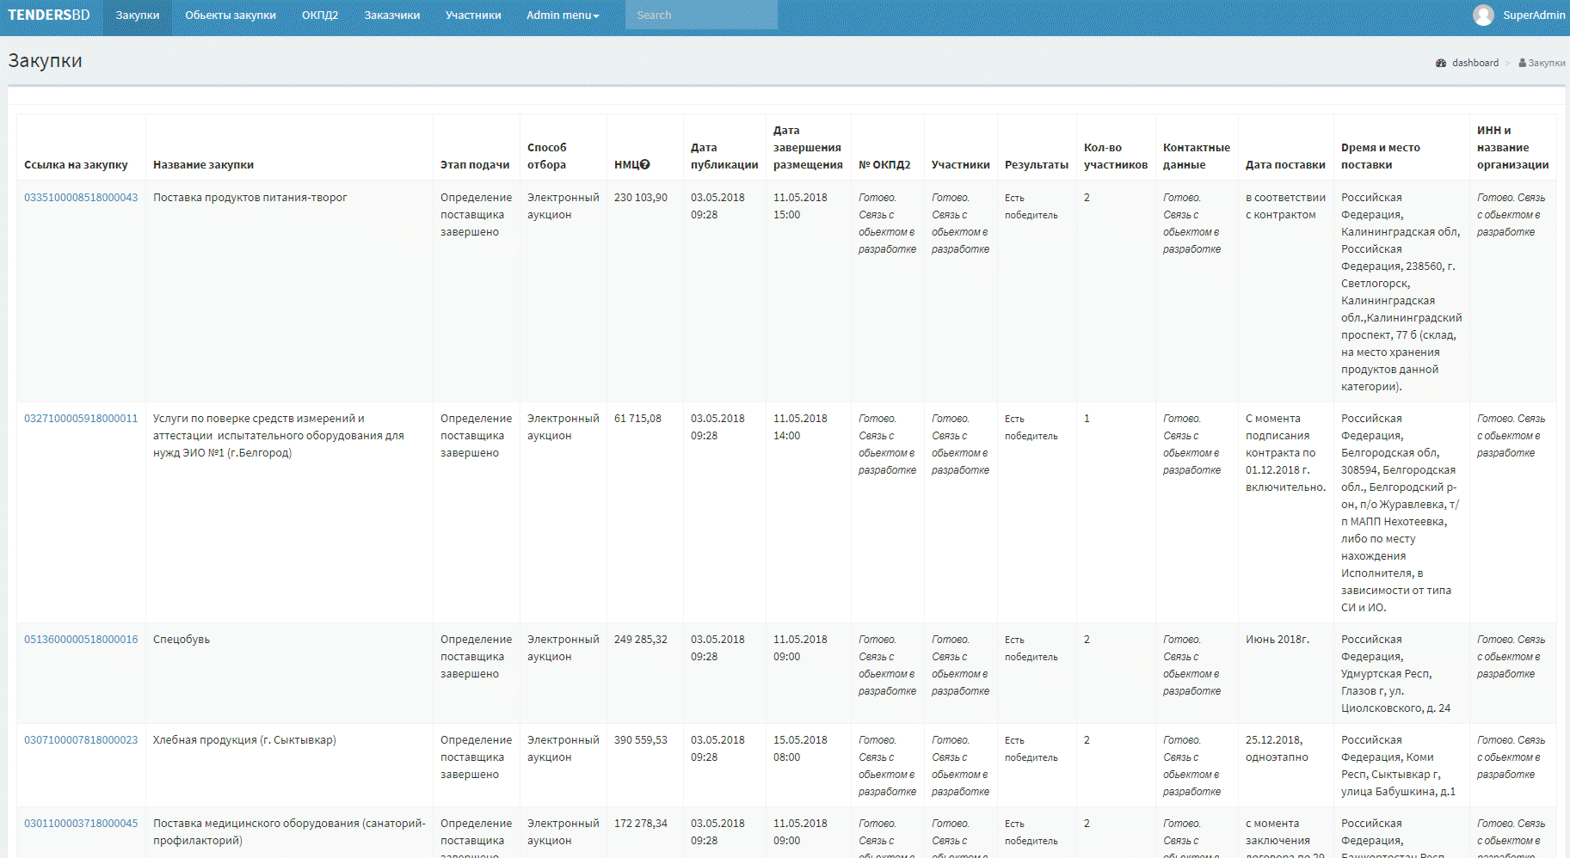This screenshot has height=858, width=1570.
Task: Select the Закупки navigation tab
Action: (138, 15)
